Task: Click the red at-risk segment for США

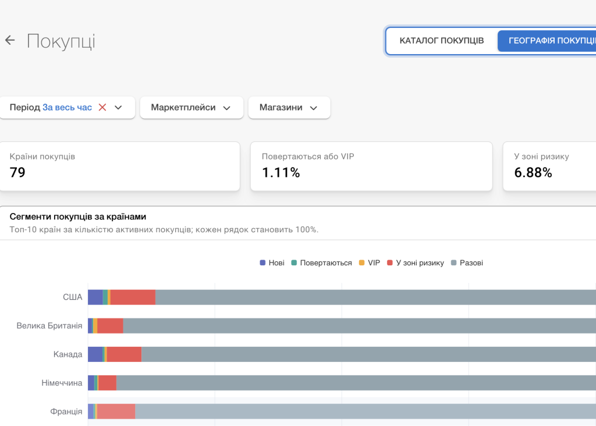Action: point(133,297)
